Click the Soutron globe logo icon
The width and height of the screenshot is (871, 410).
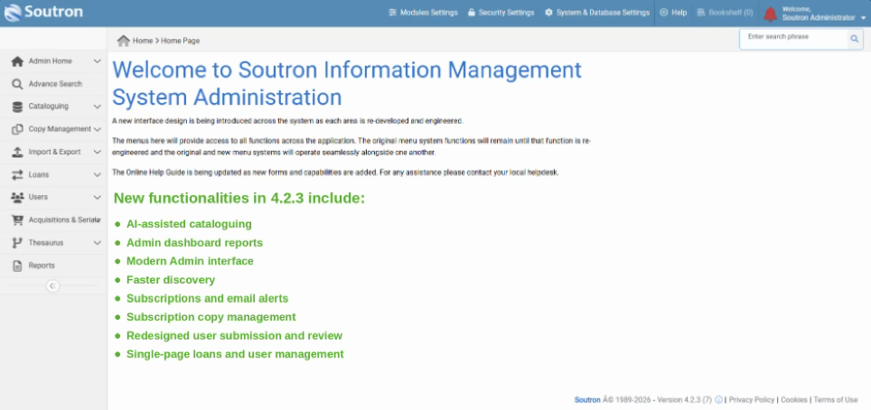pyautogui.click(x=13, y=13)
